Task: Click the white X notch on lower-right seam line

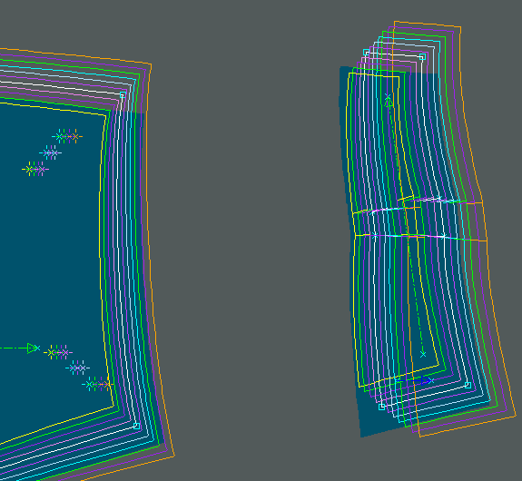Action: (x=444, y=236)
